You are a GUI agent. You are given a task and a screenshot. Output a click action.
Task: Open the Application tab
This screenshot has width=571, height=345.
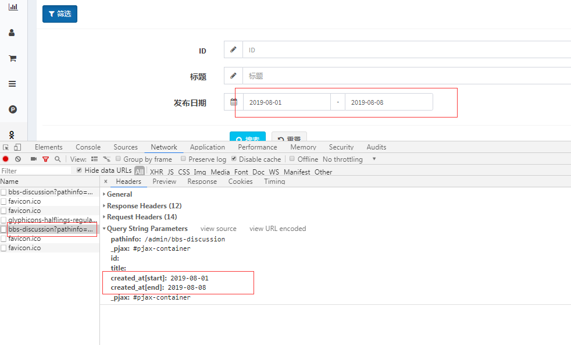click(208, 147)
